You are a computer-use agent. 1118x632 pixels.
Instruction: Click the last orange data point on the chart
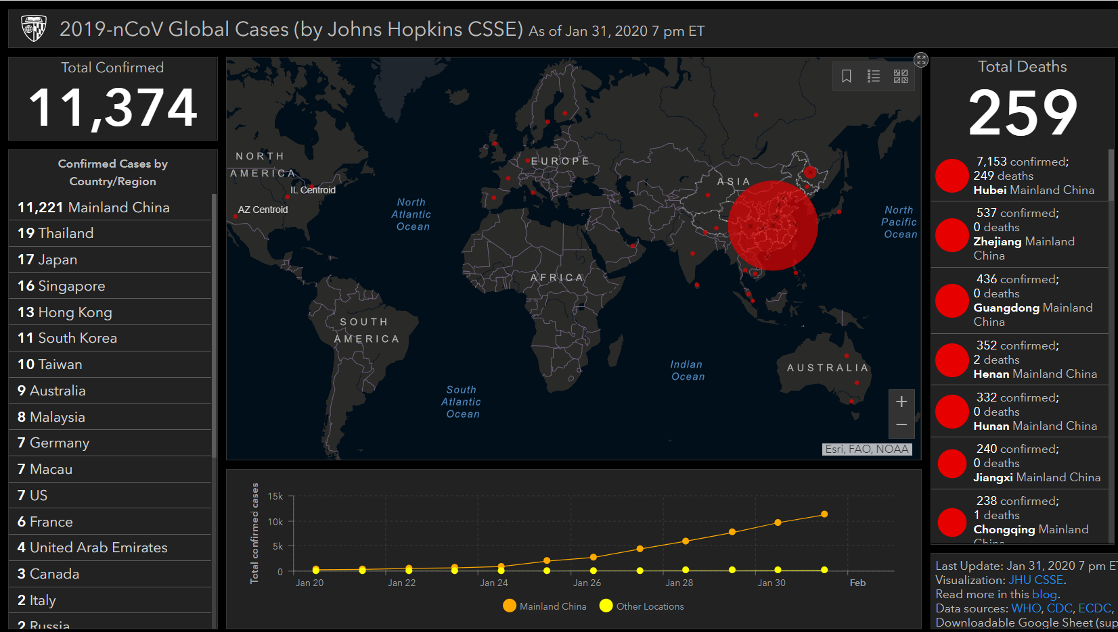[x=824, y=514]
